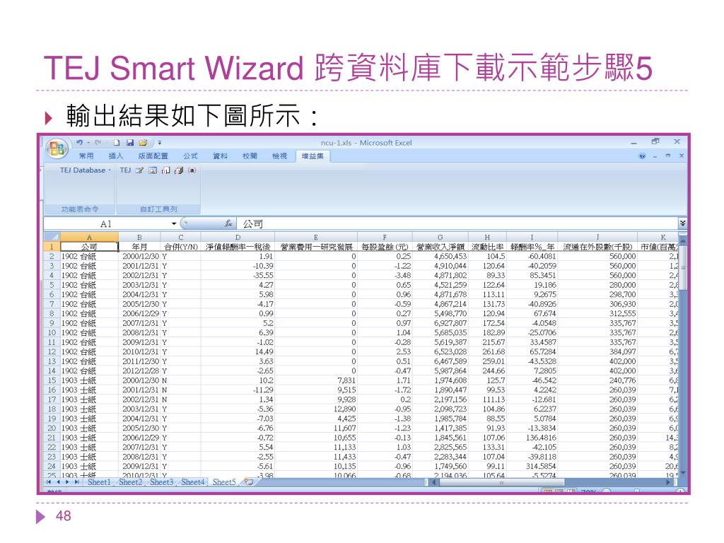The image size is (724, 543).
Task: Click the horizontal scrollbar left arrow
Action: pos(434,482)
